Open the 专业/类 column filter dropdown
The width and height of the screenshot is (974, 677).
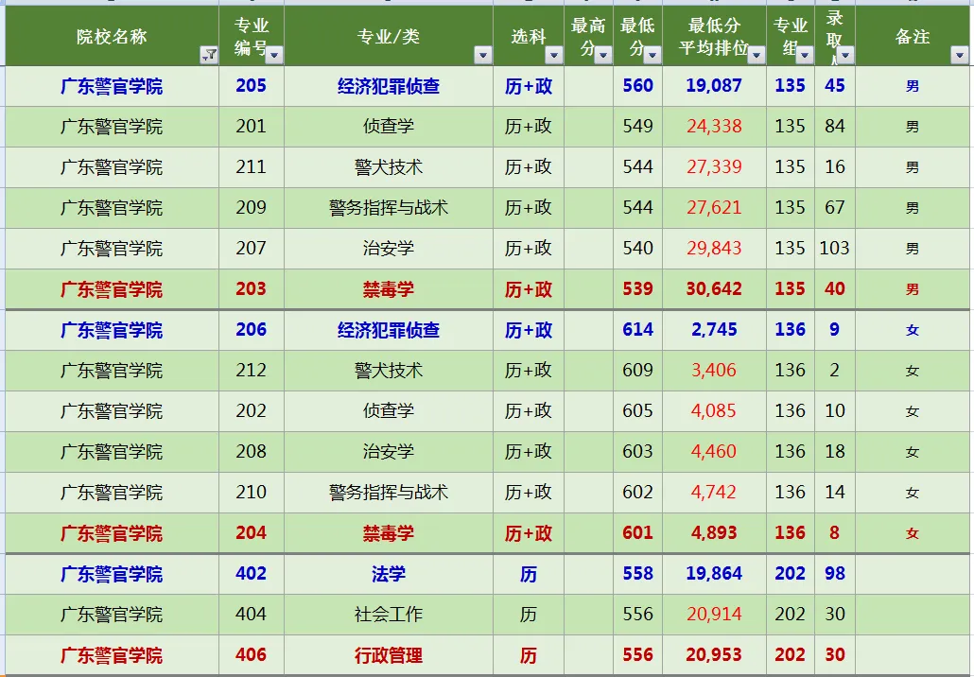(482, 55)
